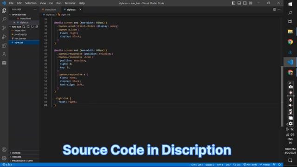Open Windows taskbar search
Viewport: 297px width, 167px height.
290,13
